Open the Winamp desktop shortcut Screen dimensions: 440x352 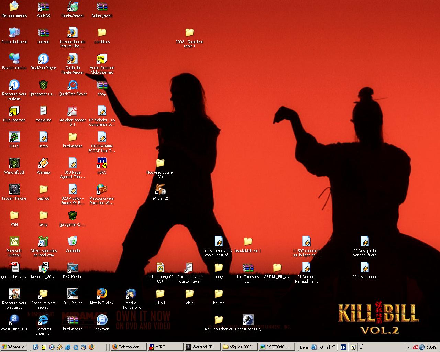click(x=43, y=163)
